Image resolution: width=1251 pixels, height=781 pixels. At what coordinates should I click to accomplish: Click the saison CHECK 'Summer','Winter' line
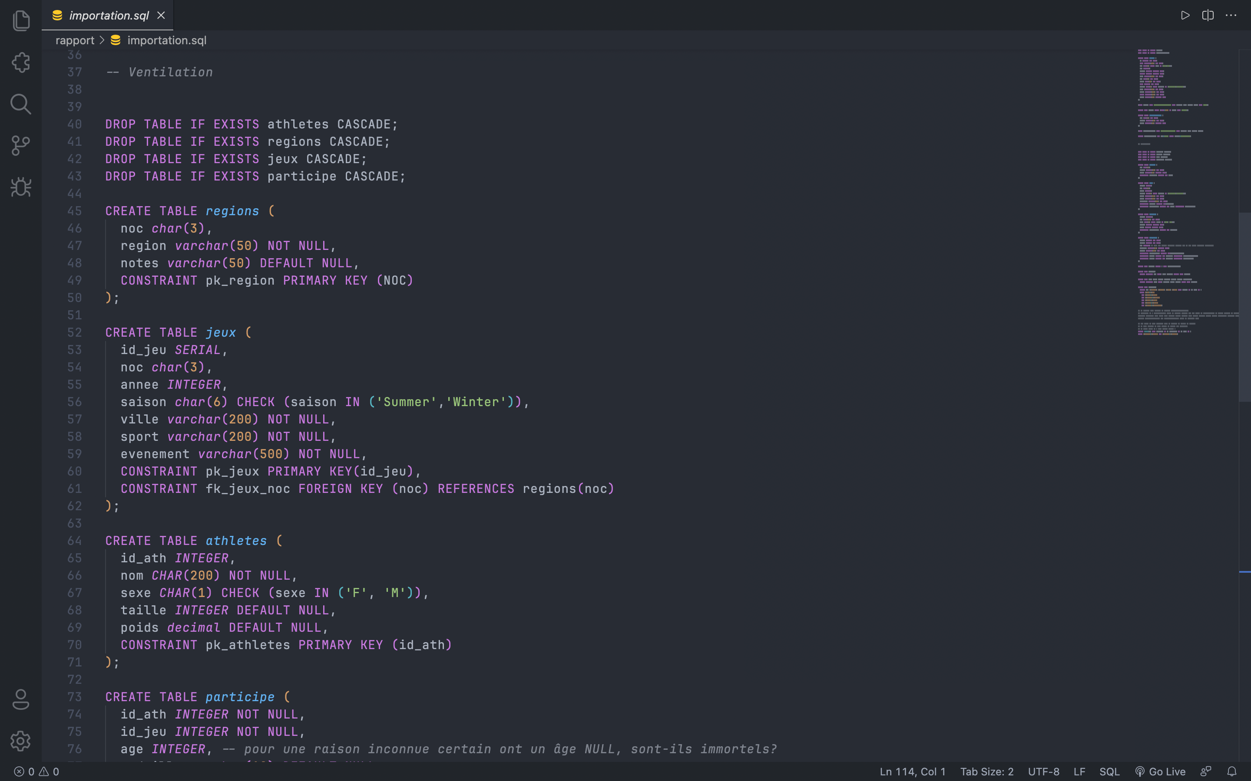click(x=325, y=402)
